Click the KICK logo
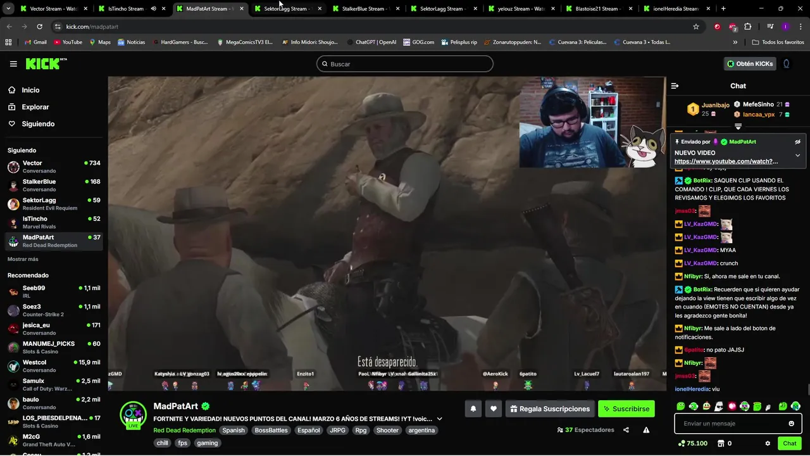Viewport: 810px width, 456px height. pyautogui.click(x=46, y=63)
